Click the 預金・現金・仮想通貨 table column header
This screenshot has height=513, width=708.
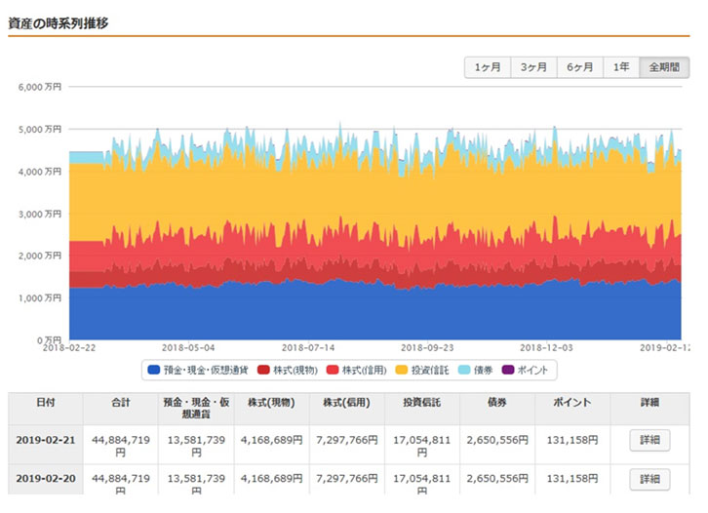196,409
